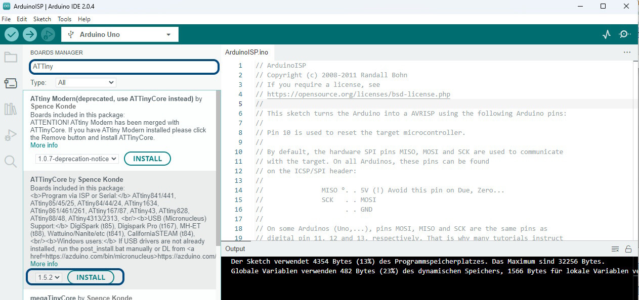639x300 pixels.
Task: Open the Type filter dropdown
Action: [x=86, y=82]
